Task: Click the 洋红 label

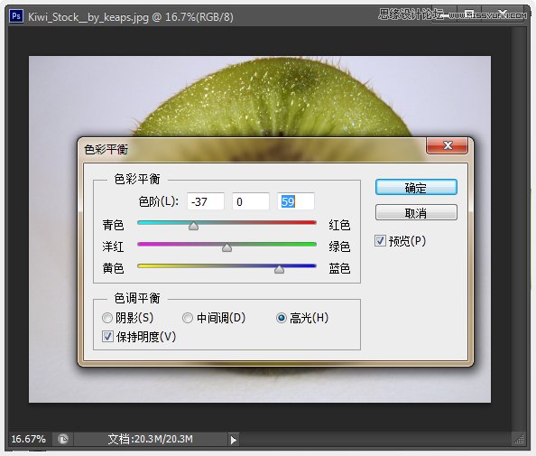Action: coord(113,247)
